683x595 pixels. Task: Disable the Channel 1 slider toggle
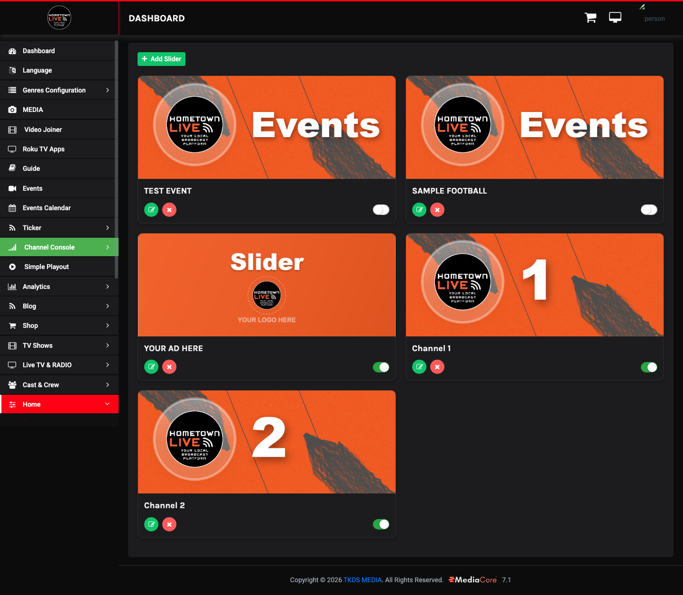click(649, 367)
